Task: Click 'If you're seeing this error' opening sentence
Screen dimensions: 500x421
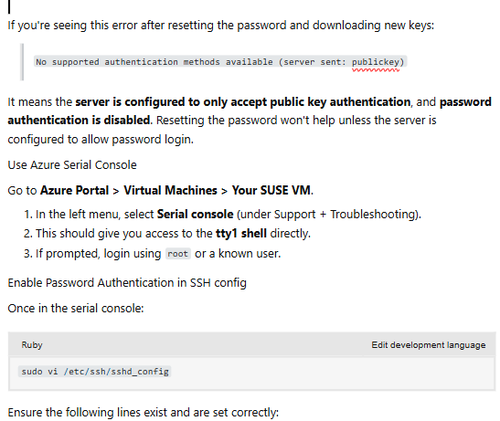Action: (x=220, y=26)
